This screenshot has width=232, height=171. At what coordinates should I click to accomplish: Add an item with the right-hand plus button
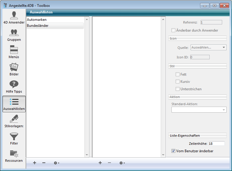point(100,163)
